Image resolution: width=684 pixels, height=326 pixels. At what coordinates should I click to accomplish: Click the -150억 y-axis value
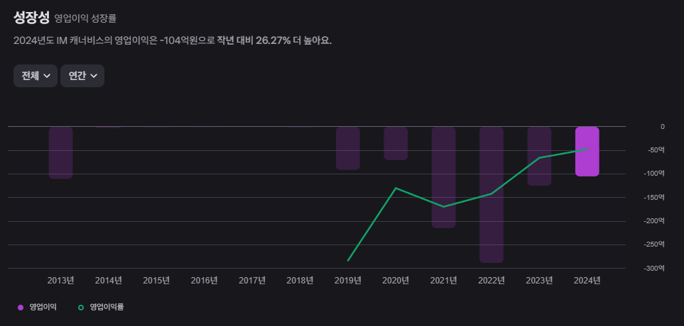[655, 197]
